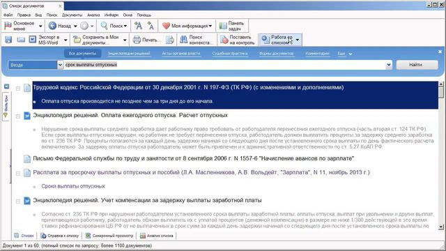Open Сохранить в Мои документы dropdown arrow
The height and width of the screenshot is (251, 446).
[x=125, y=40]
